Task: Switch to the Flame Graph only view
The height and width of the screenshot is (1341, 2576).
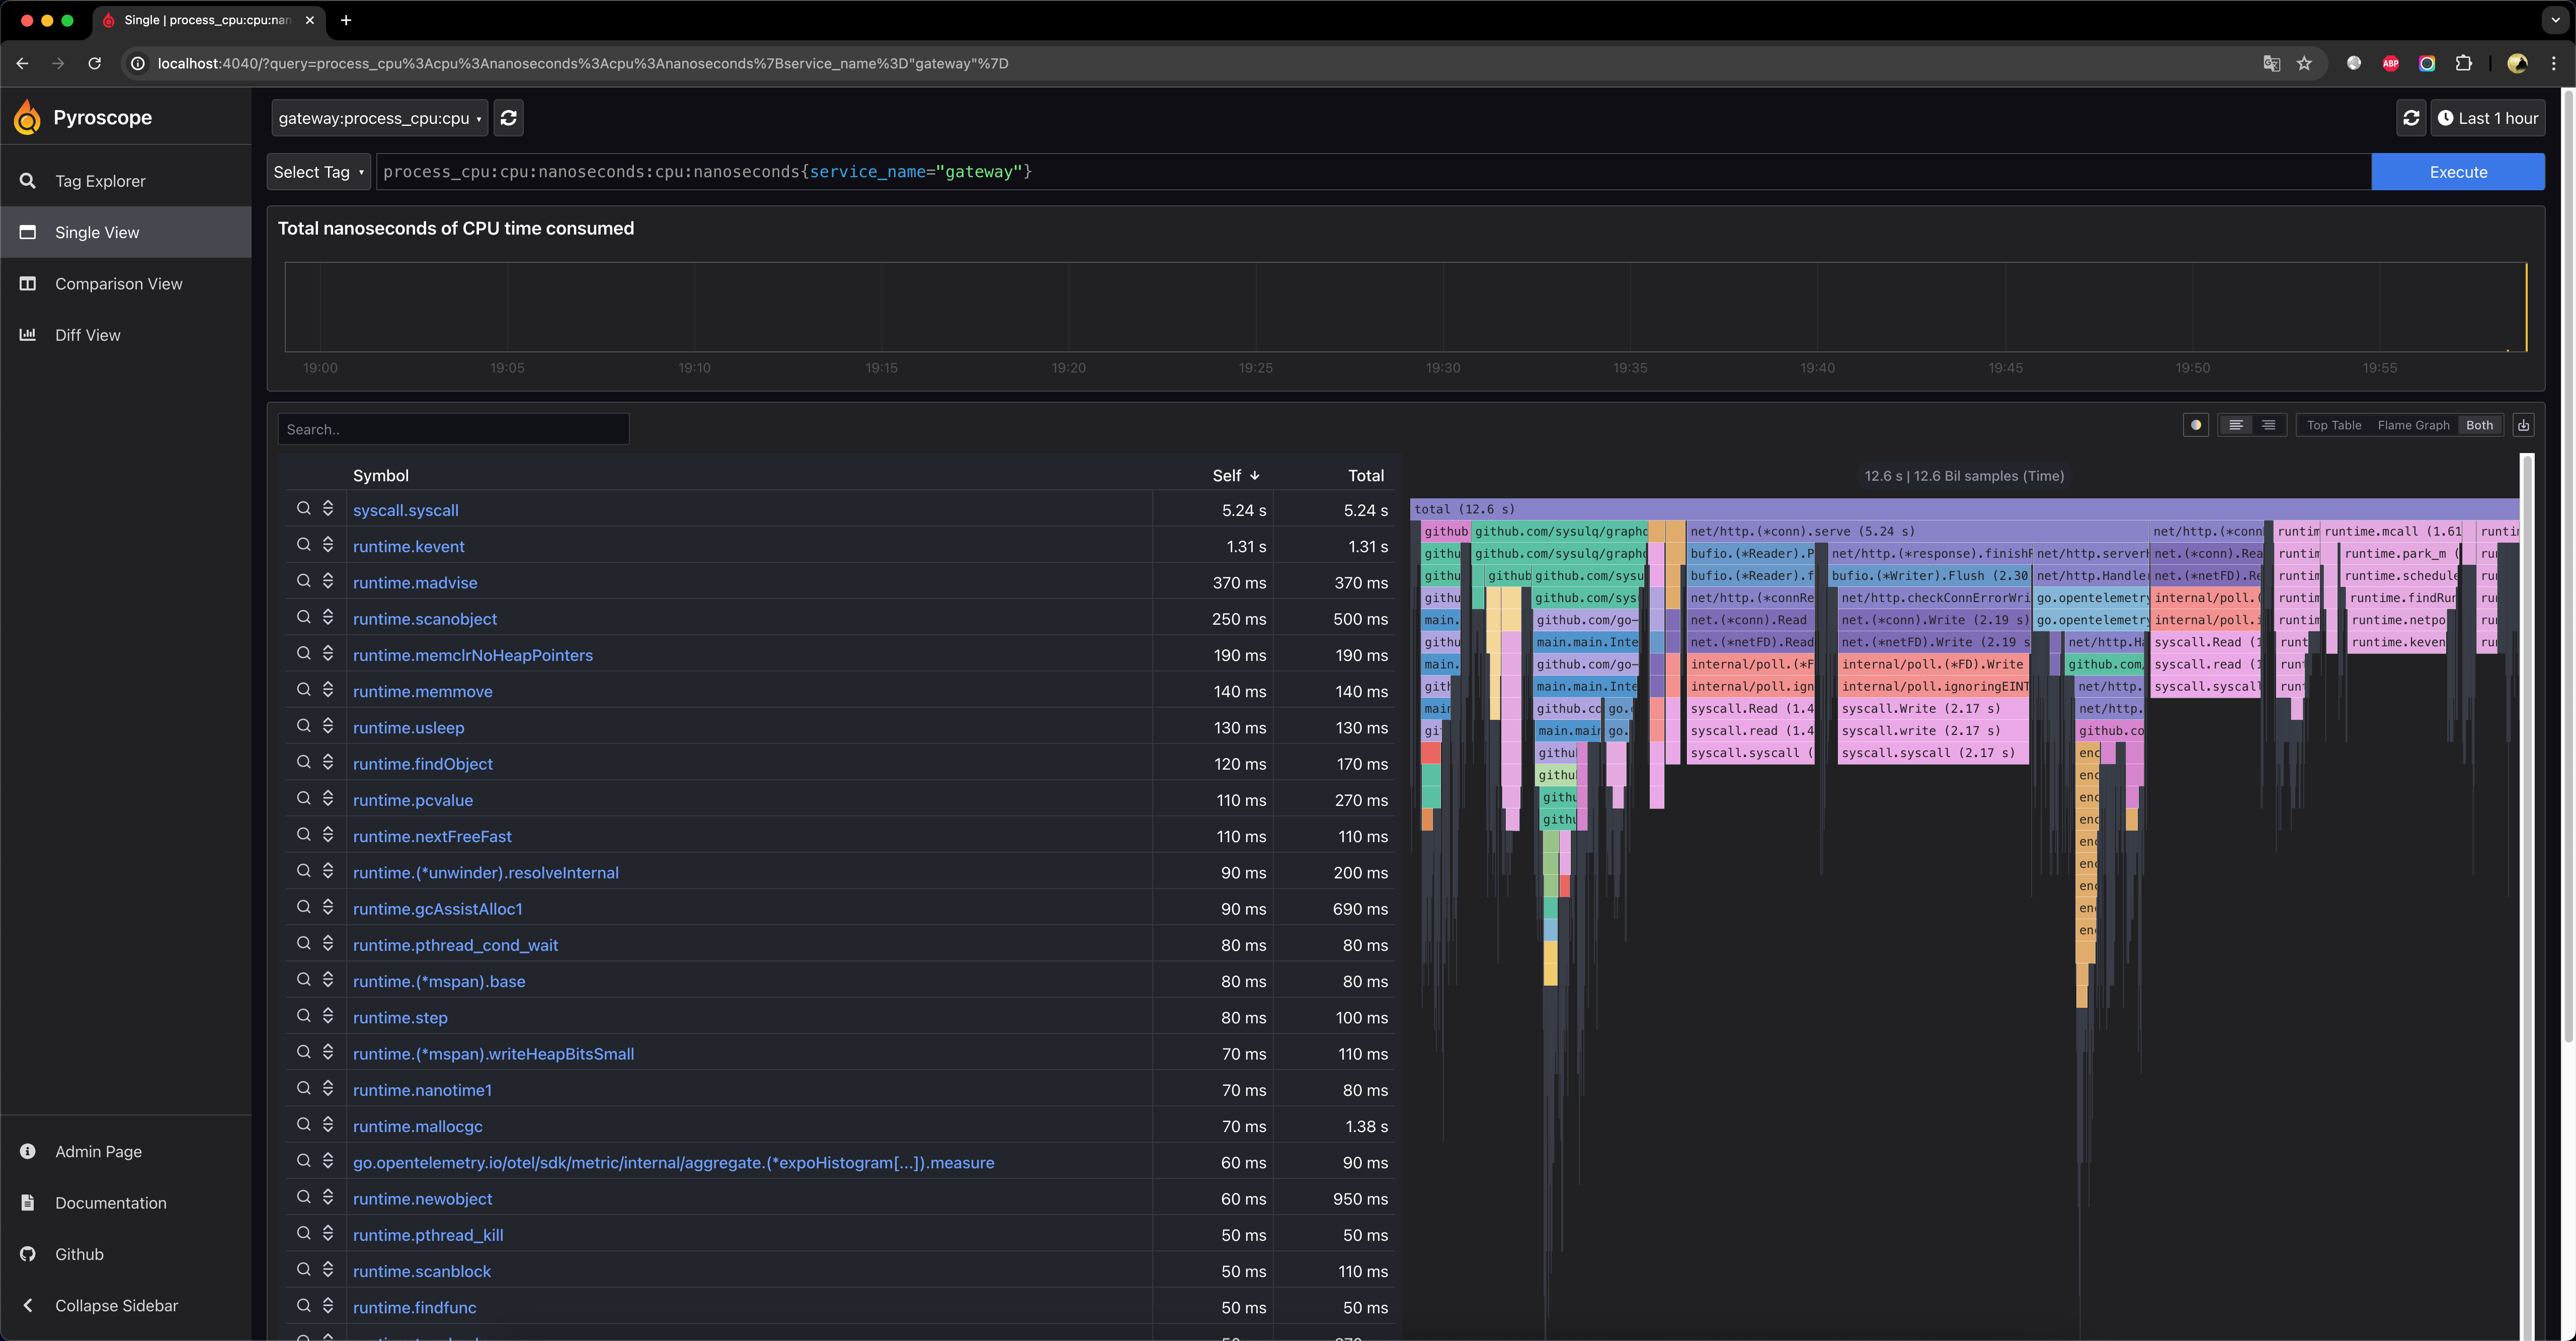Action: pyautogui.click(x=2413, y=425)
